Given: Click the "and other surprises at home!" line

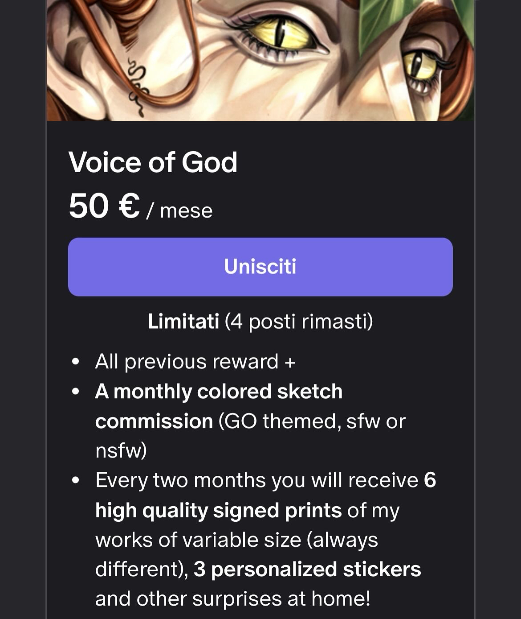Looking at the screenshot, I should 232,599.
